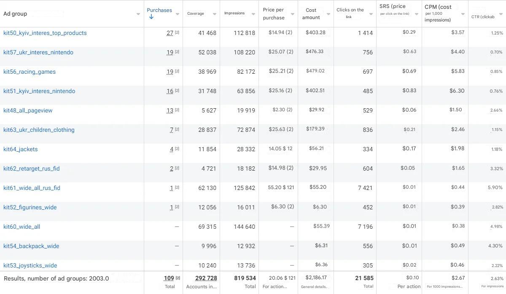This screenshot has height=294, width=506.
Task: Expand the SRS column dropdown arrow
Action: 417,14
